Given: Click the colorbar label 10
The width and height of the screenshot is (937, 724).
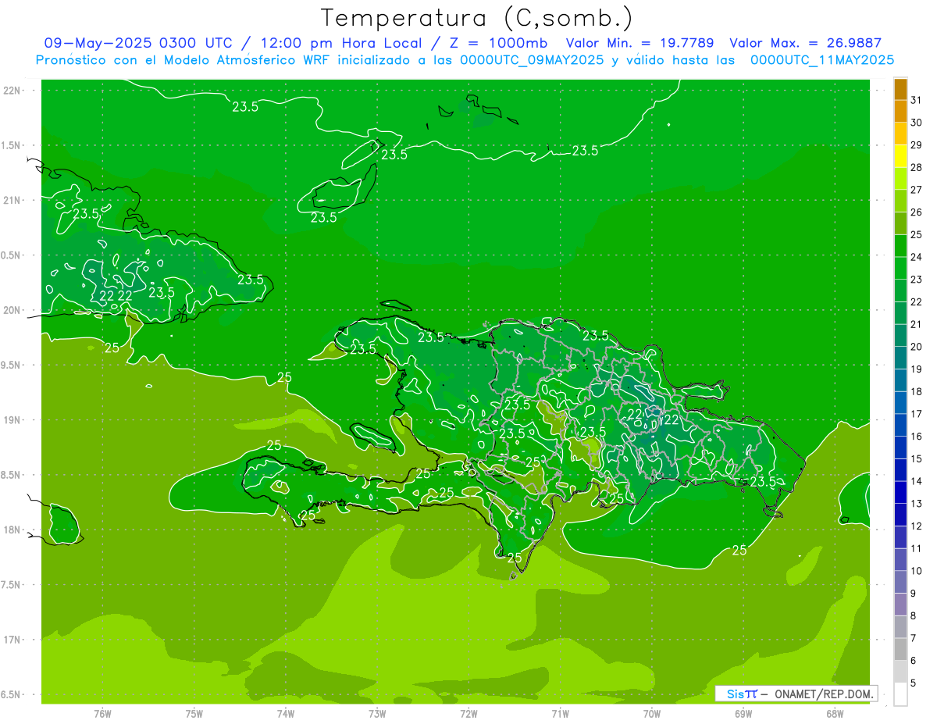Looking at the screenshot, I should point(916,571).
